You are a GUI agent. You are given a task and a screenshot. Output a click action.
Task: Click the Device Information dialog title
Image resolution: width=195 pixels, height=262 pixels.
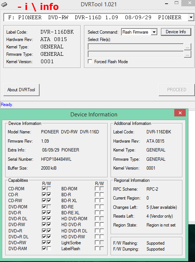coord(94,115)
